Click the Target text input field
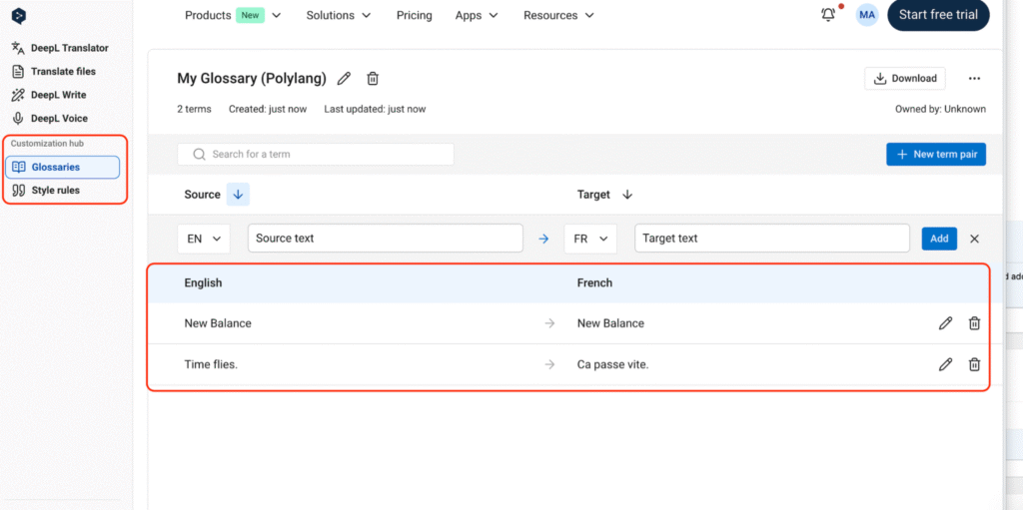The height and width of the screenshot is (510, 1023). coord(772,239)
